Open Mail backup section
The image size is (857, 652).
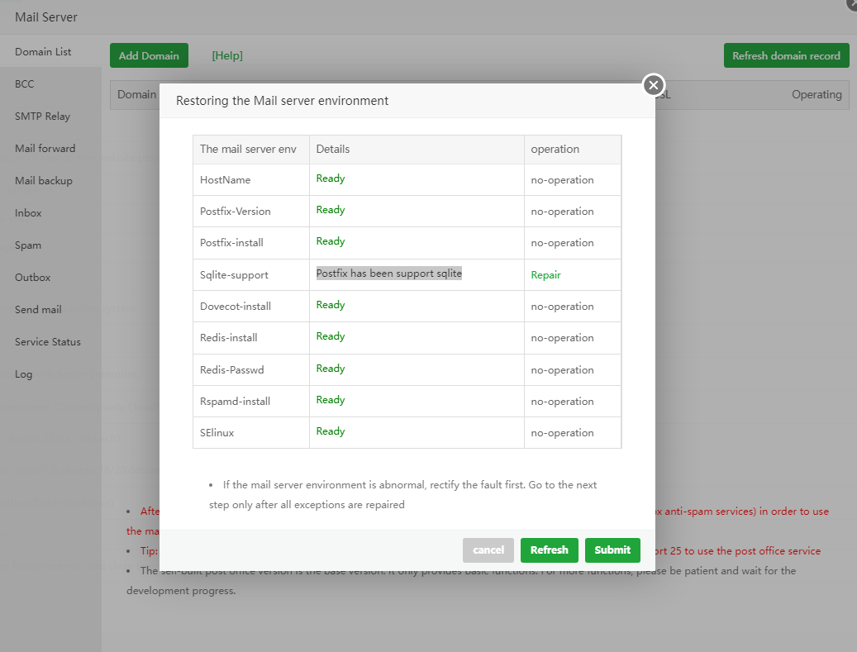[x=44, y=181]
